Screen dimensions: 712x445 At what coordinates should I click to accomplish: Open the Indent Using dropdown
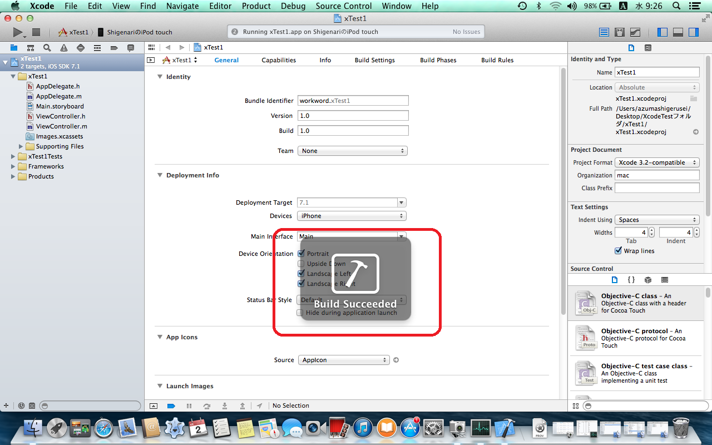coord(657,220)
